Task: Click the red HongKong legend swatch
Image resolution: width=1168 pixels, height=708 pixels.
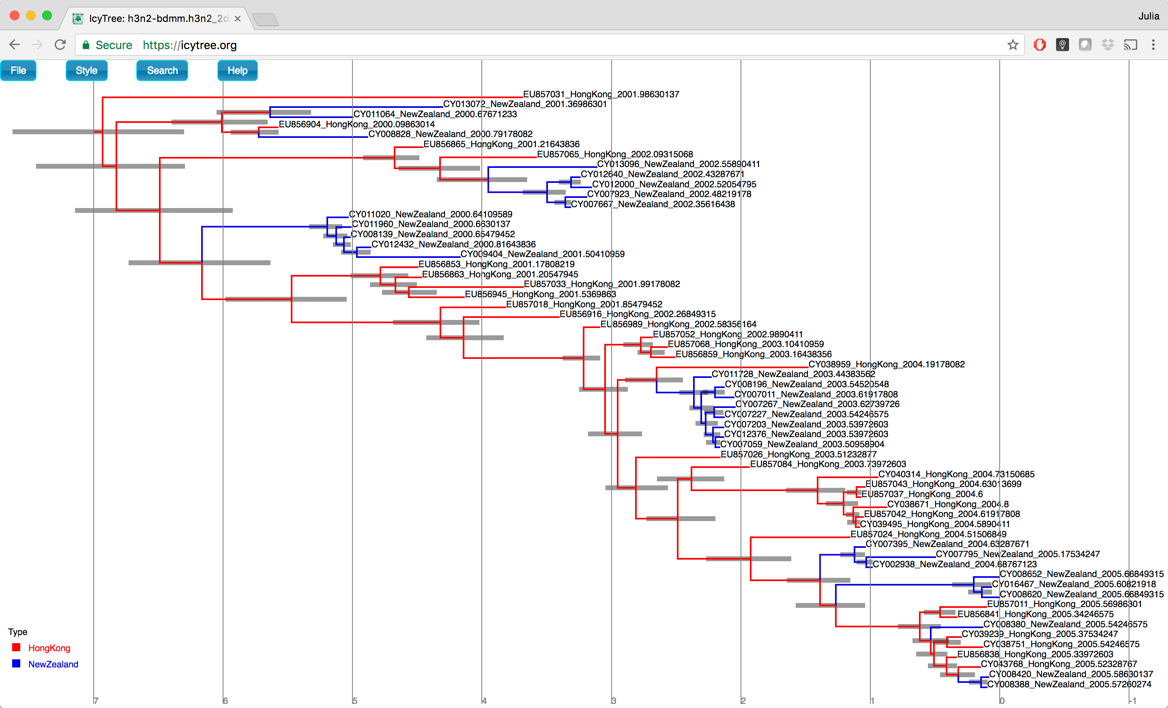Action: click(x=17, y=647)
